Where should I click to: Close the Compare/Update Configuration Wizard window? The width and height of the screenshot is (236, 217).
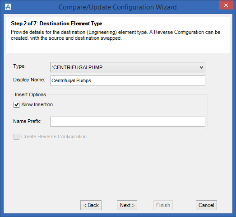[x=226, y=5]
